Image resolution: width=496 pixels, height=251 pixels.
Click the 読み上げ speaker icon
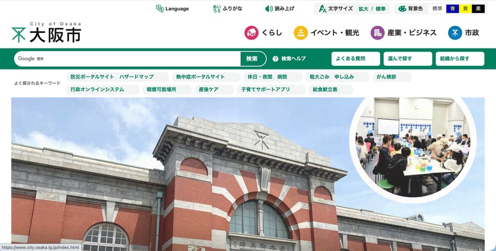269,9
